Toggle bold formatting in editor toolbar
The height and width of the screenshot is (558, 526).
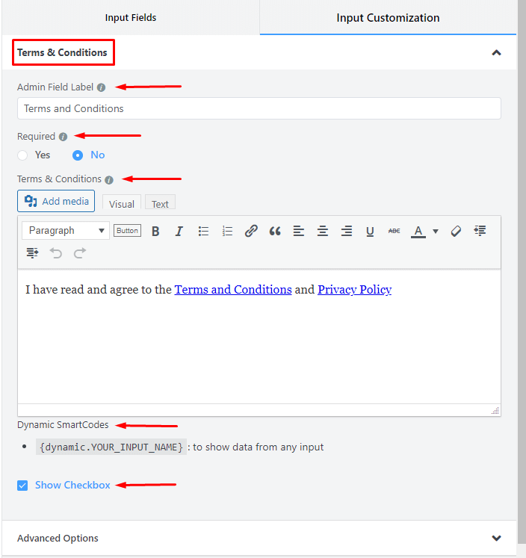pyautogui.click(x=155, y=231)
